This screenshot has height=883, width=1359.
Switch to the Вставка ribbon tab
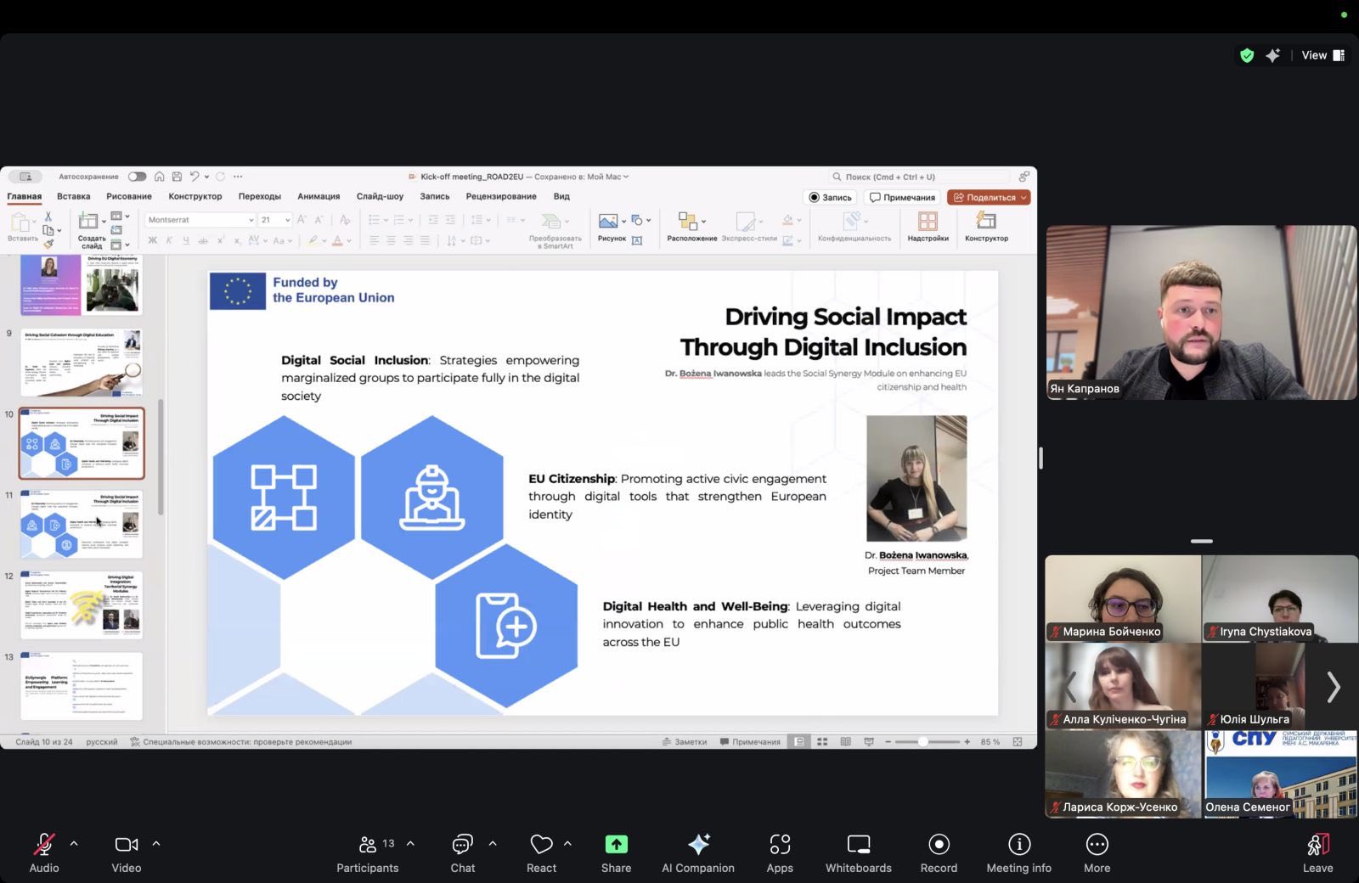[74, 196]
